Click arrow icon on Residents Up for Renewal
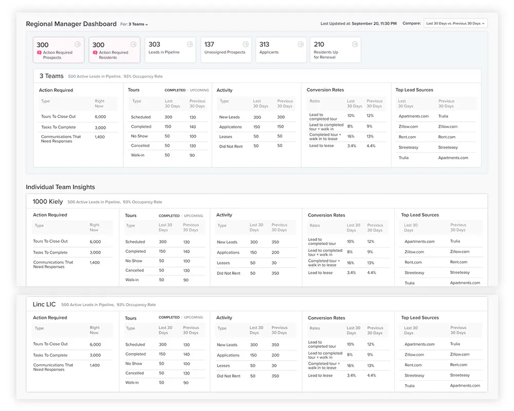Image resolution: width=514 pixels, height=411 pixels. 355,44
